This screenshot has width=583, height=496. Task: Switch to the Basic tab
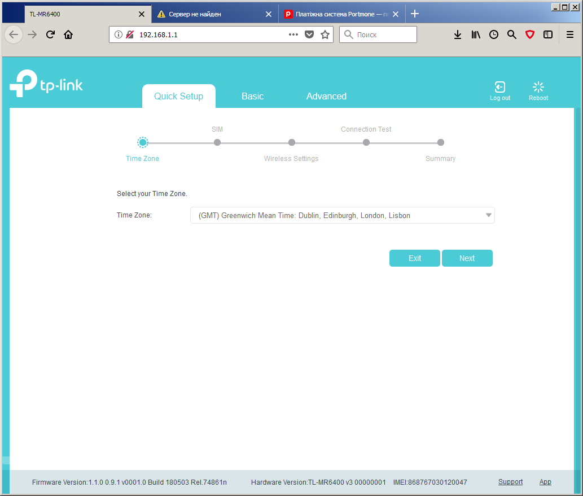pyautogui.click(x=252, y=97)
